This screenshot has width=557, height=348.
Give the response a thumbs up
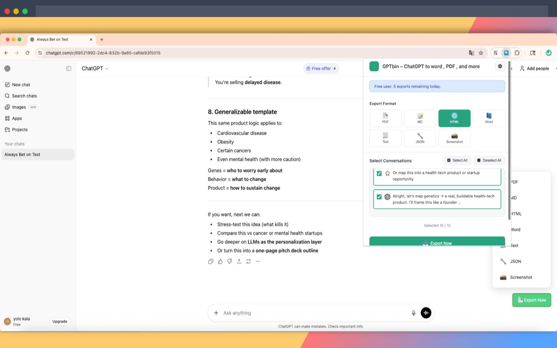(220, 261)
